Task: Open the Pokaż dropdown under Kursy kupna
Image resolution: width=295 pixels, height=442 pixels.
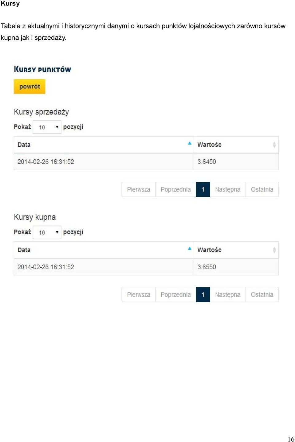Action: (47, 232)
